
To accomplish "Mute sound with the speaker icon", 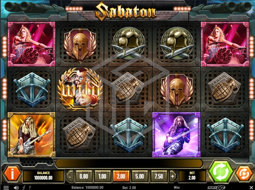I will pos(16,188).
